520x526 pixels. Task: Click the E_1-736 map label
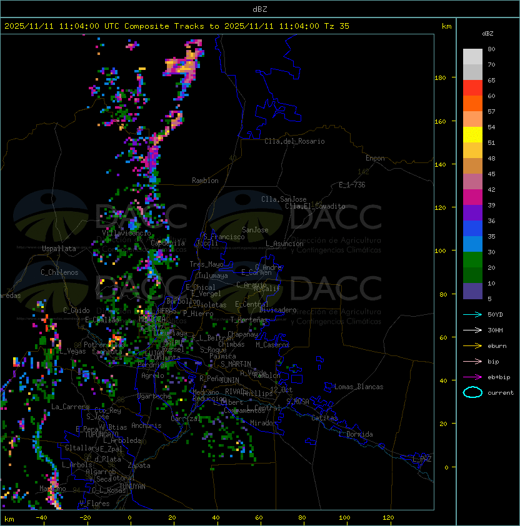coord(352,185)
